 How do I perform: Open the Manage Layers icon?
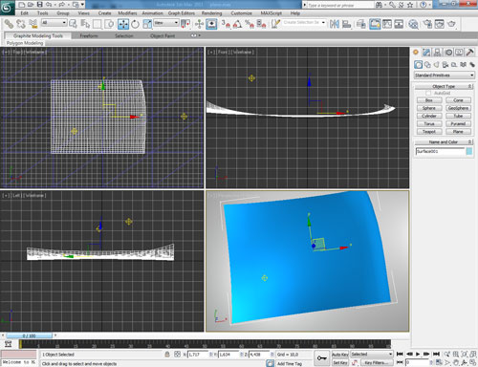[360, 24]
